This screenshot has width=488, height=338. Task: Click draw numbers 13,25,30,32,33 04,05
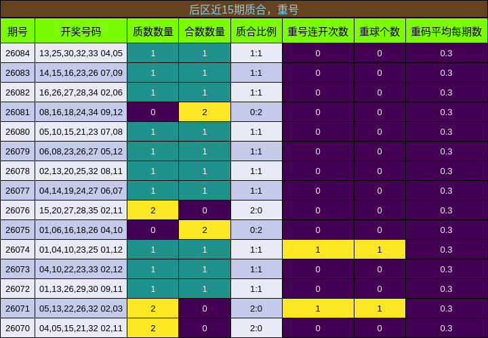81,53
